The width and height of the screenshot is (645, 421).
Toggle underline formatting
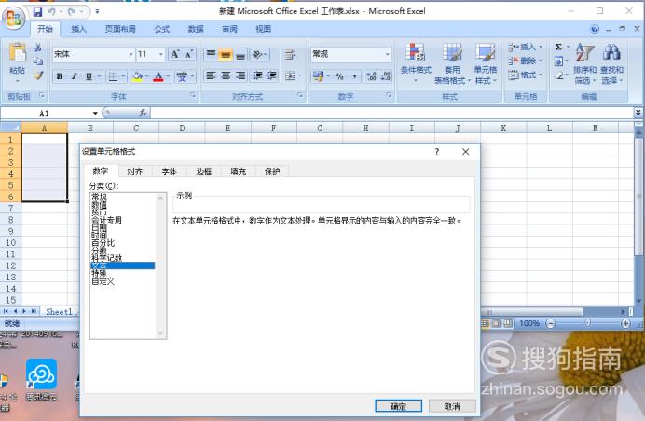click(89, 76)
